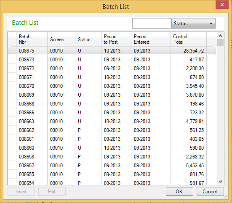Click the scrollbar down arrow

(x=220, y=182)
